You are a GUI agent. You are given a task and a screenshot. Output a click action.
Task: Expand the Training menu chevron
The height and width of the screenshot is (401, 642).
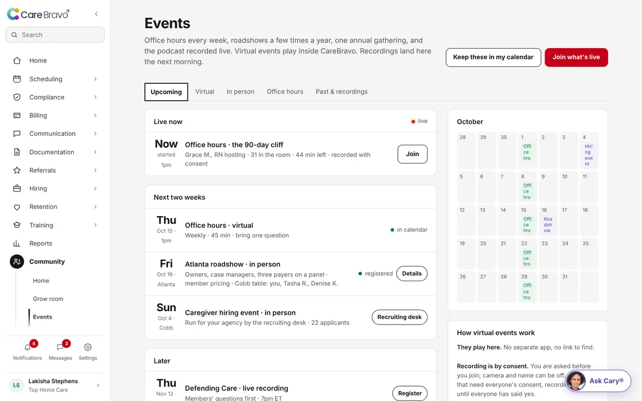pos(95,225)
